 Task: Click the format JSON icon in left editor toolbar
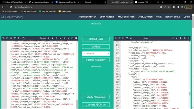tap(3, 38)
